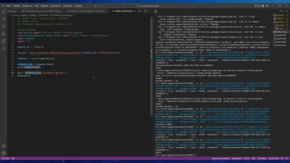This screenshot has height=163, width=290.
Task: Click the http://127.0.0.1 devtools URL in terminal
Action: point(196,76)
